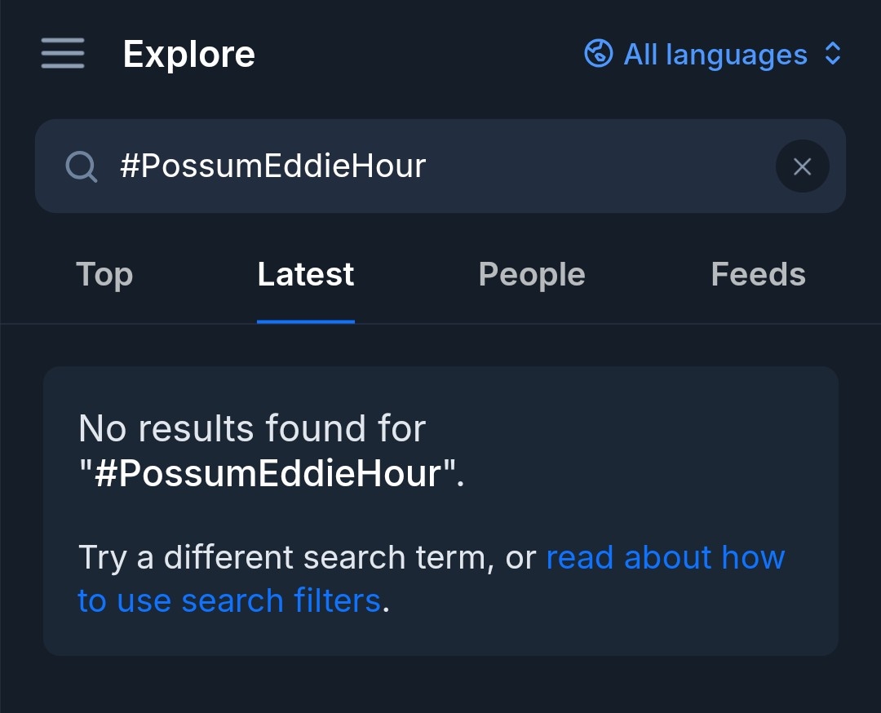Click the bolded "#PossumEddieHour" result text
Image resolution: width=881 pixels, height=713 pixels.
[x=272, y=473]
